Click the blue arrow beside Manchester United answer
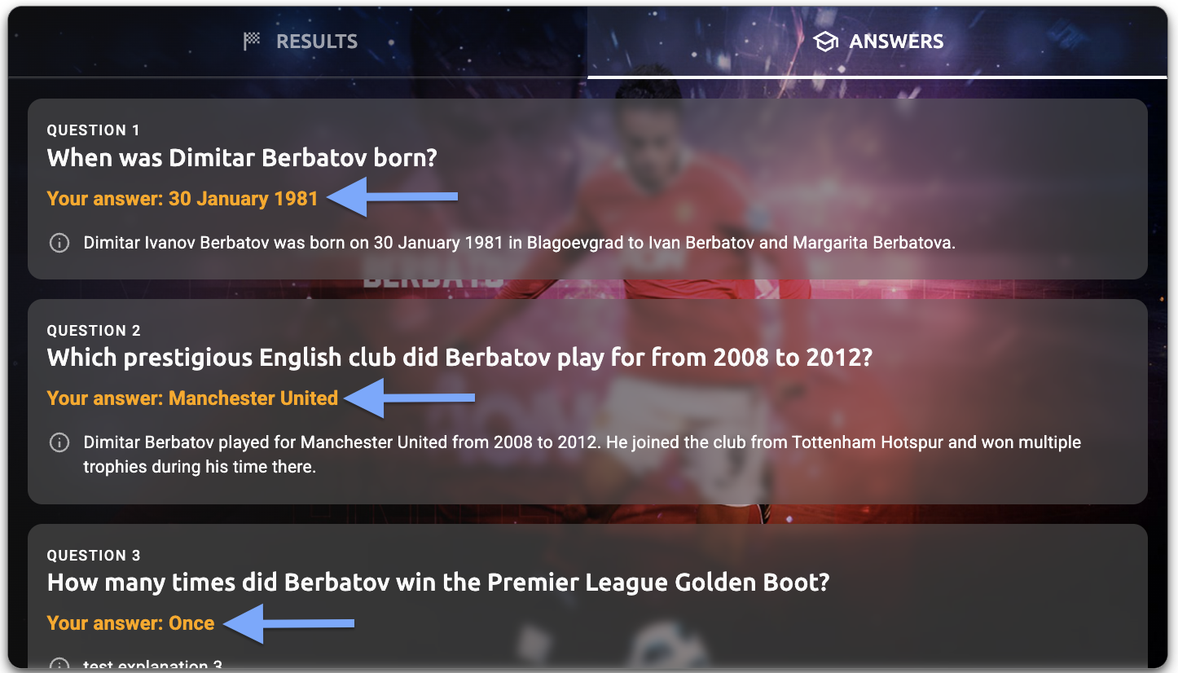The height and width of the screenshot is (673, 1178). [x=410, y=398]
